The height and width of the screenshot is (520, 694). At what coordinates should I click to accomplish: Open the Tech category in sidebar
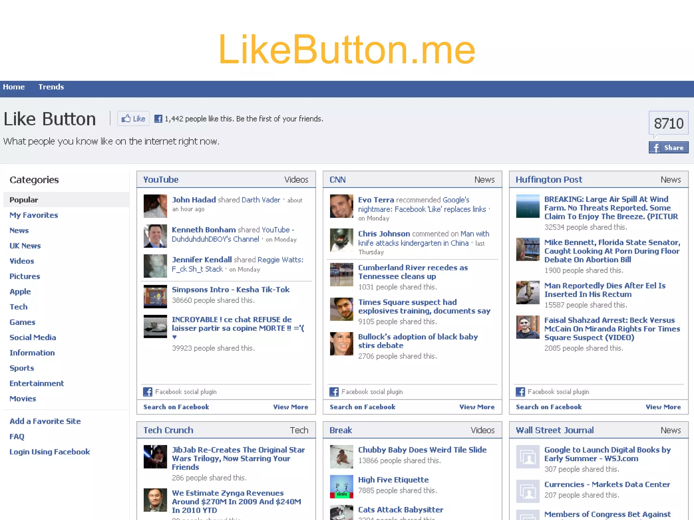pos(18,307)
